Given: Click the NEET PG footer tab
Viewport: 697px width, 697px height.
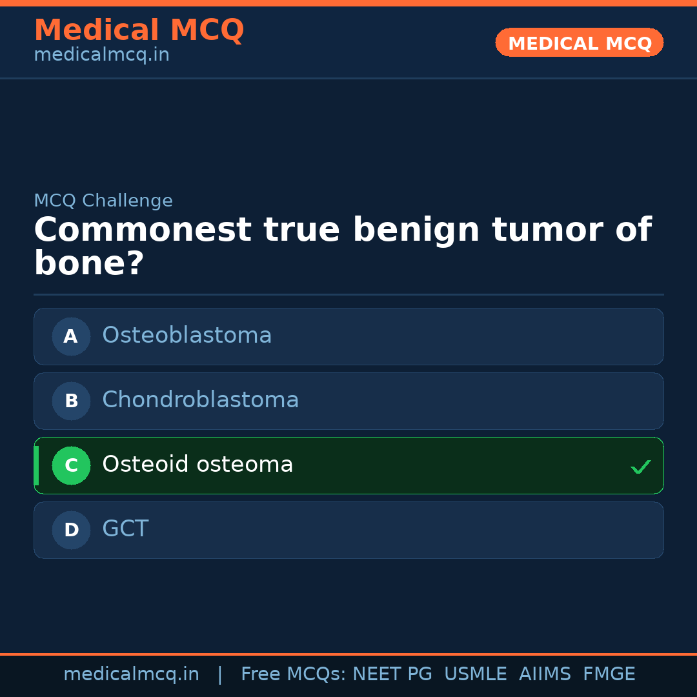Looking at the screenshot, I should pos(392,674).
